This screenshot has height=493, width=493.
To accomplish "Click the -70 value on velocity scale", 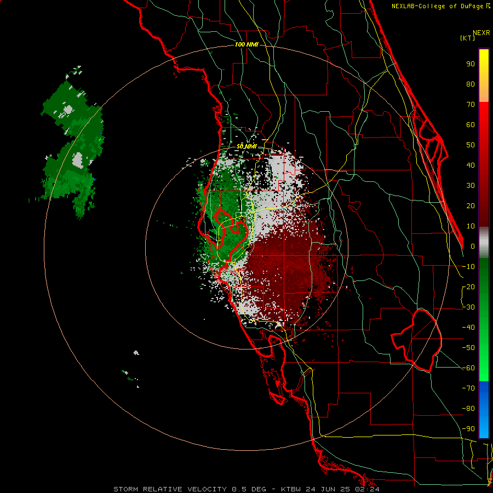I will (x=468, y=388).
